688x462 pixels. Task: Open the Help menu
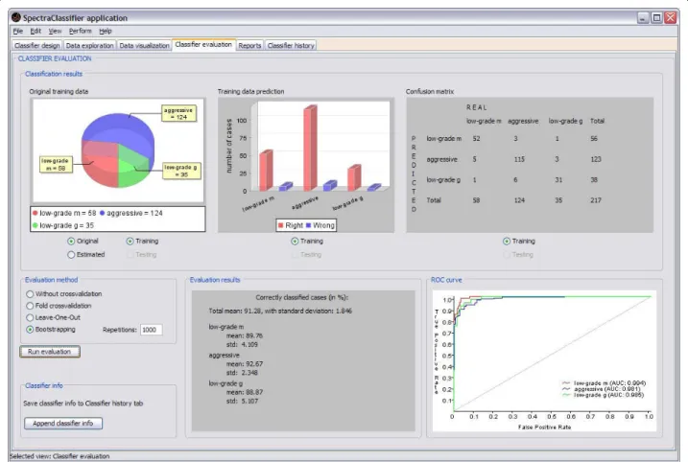[106, 31]
